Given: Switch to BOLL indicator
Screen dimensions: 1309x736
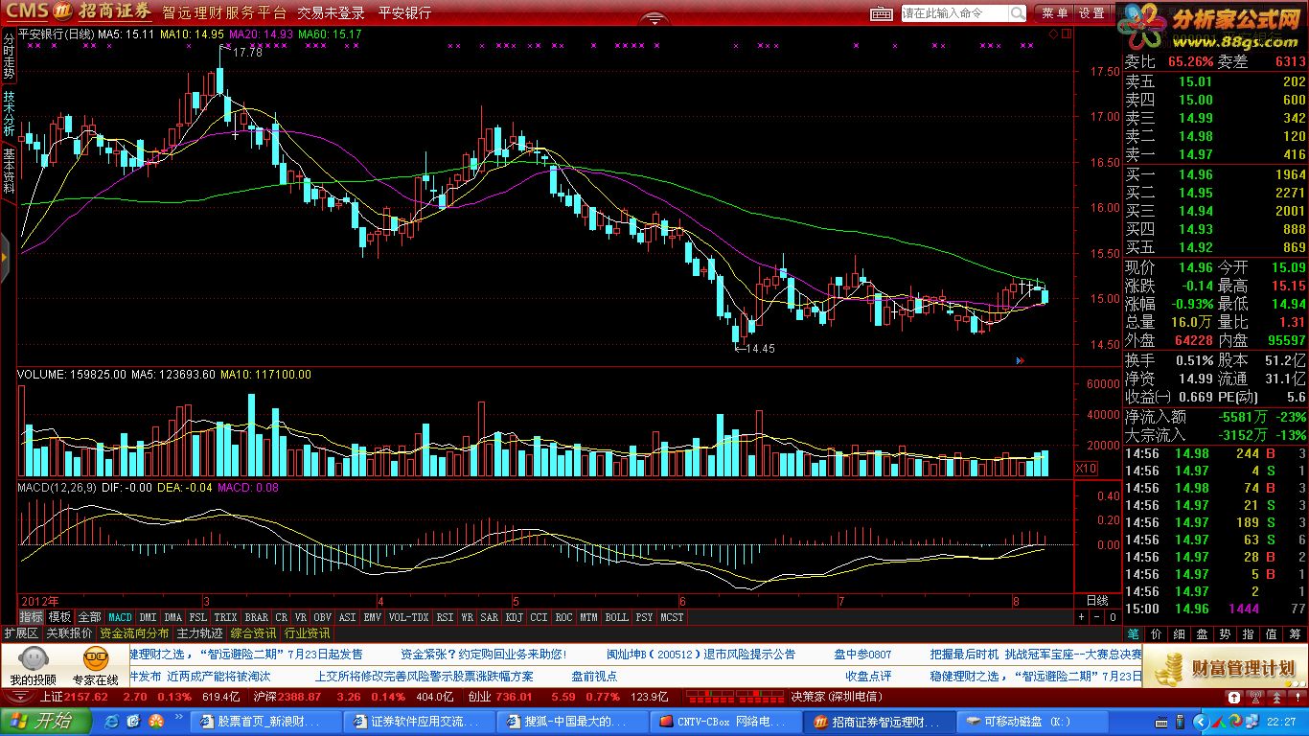Looking at the screenshot, I should (x=617, y=617).
